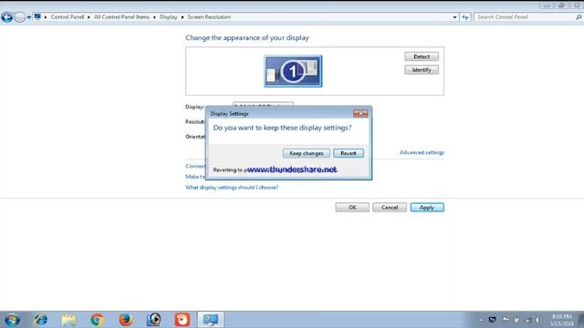Launch Google Chrome from taskbar
The width and height of the screenshot is (584, 328).
pos(98,320)
